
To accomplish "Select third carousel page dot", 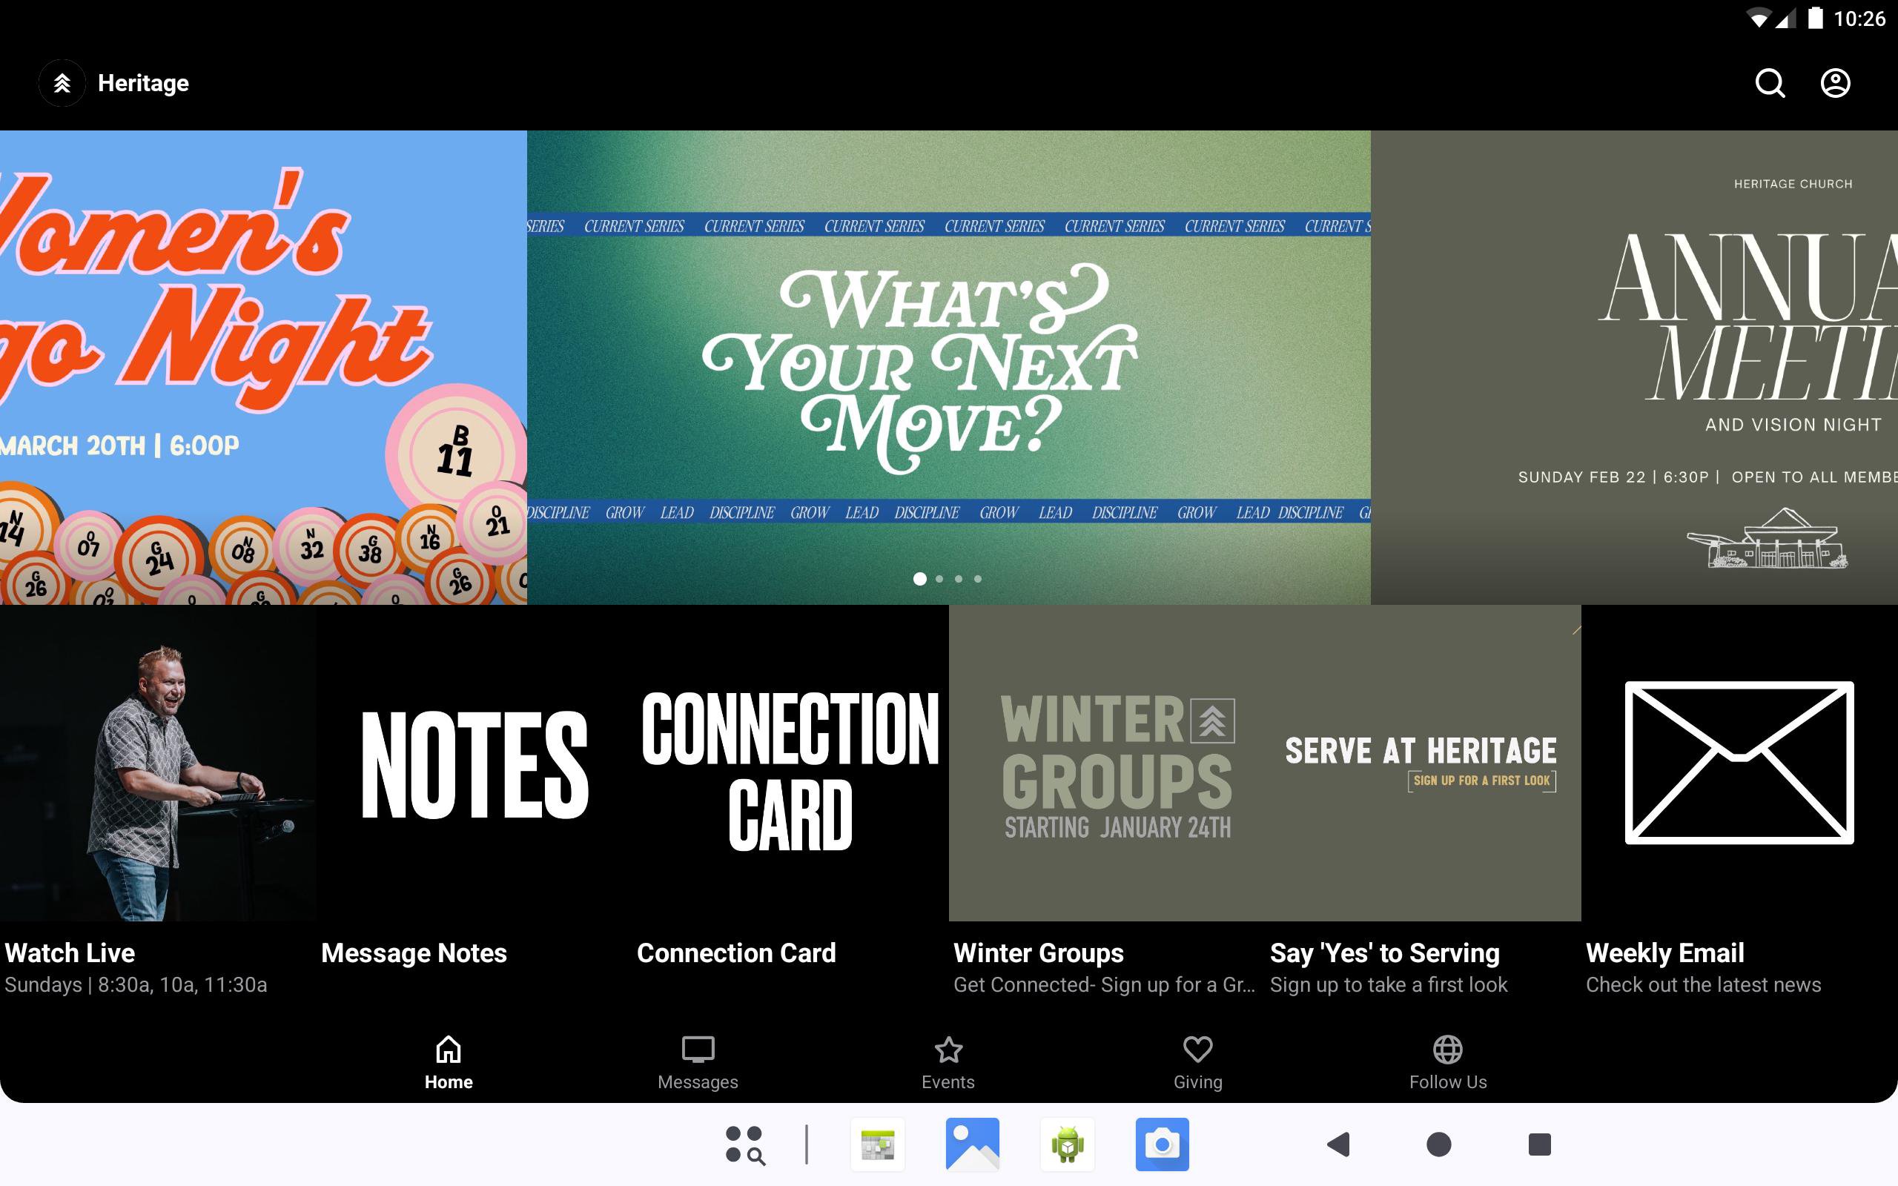I will click(x=959, y=579).
